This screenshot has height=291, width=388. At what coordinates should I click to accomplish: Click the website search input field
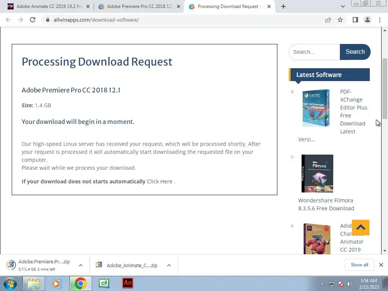click(x=314, y=52)
